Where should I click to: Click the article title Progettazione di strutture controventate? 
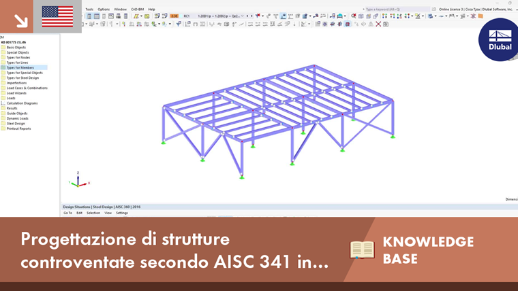[174, 250]
